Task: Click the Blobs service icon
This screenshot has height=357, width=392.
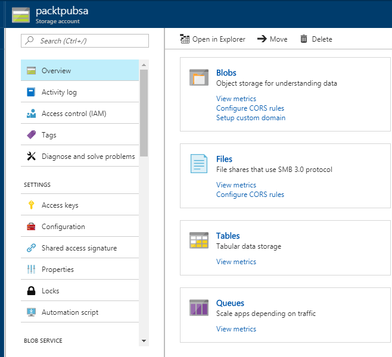Action: tap(199, 78)
